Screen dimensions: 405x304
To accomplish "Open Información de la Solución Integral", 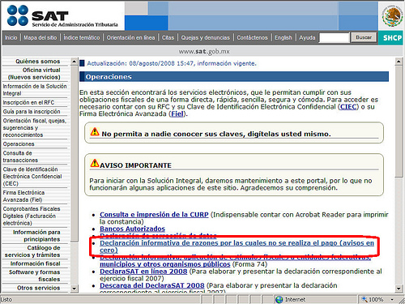I will pos(35,90).
